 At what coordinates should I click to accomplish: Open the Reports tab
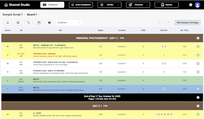coord(166,5)
